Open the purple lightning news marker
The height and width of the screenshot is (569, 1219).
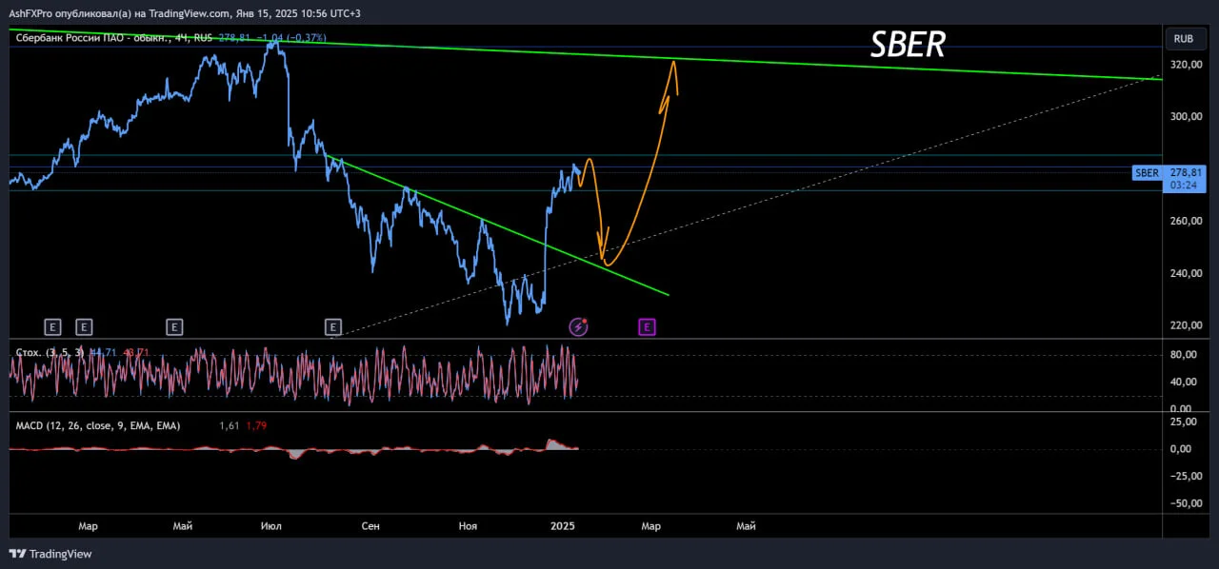(x=578, y=327)
